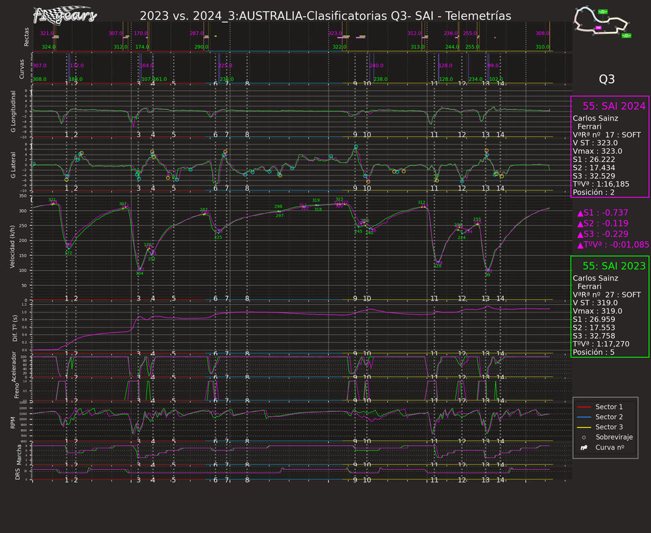This screenshot has width=651, height=533.
Task: Select 'VªRª nº 27 : SOFT' tyre info
Action: pos(606,295)
